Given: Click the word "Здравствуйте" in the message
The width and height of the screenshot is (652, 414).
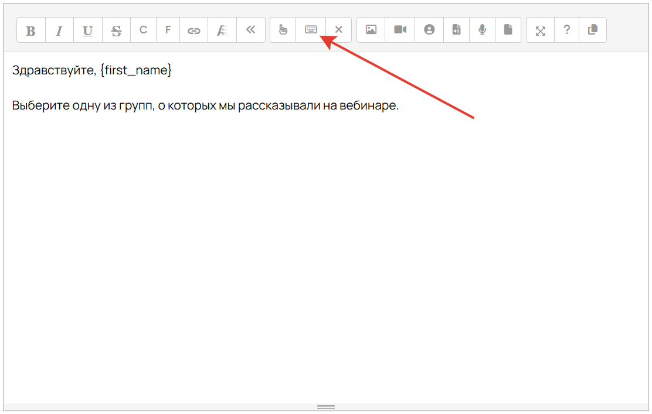Looking at the screenshot, I should pyautogui.click(x=54, y=71).
